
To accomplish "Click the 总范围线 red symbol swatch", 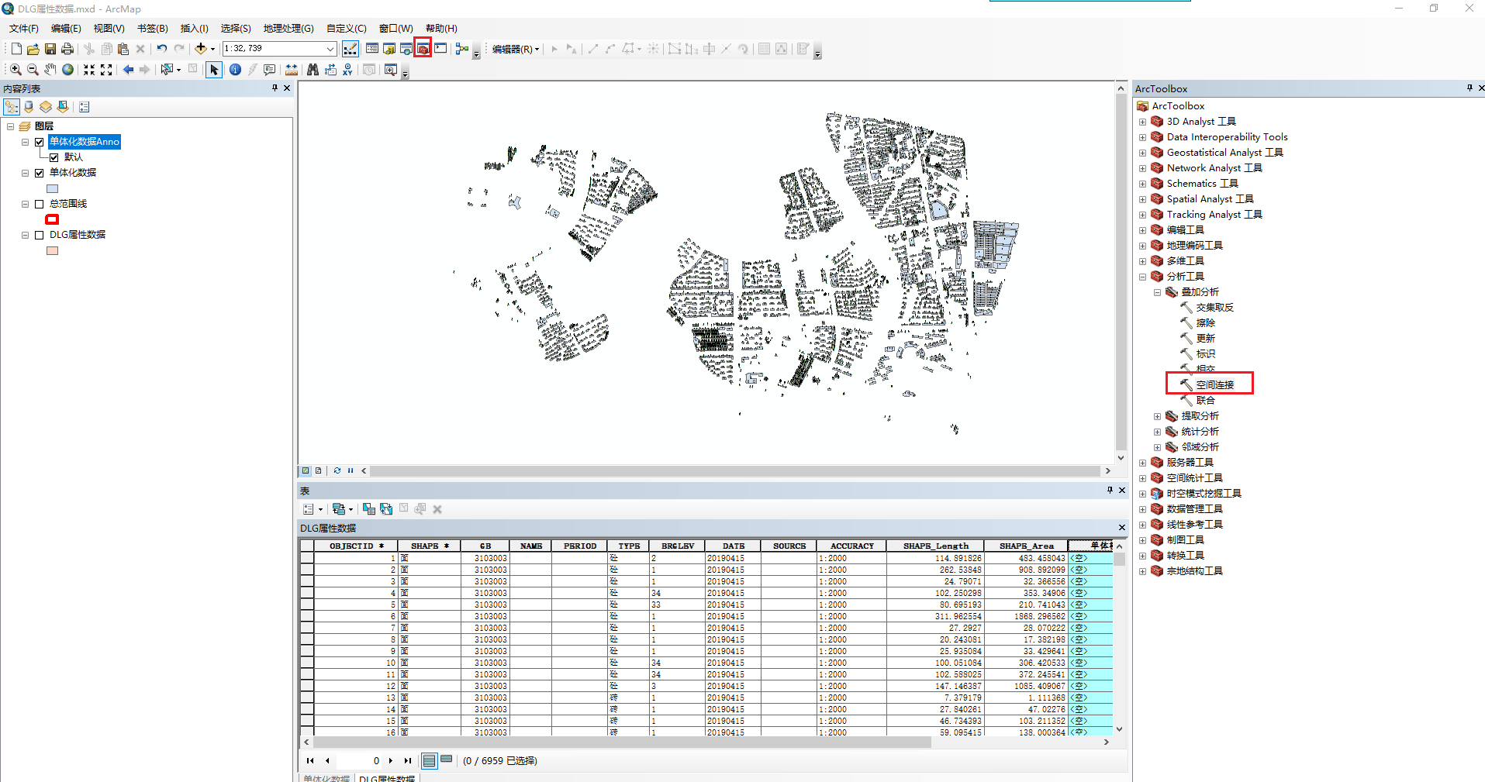I will [52, 219].
